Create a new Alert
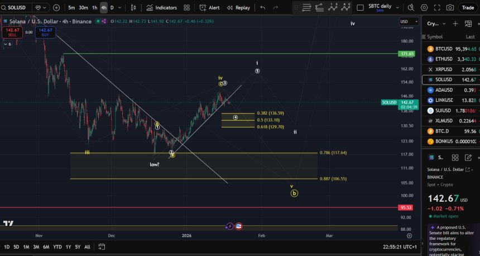480x256 pixels. [209, 8]
